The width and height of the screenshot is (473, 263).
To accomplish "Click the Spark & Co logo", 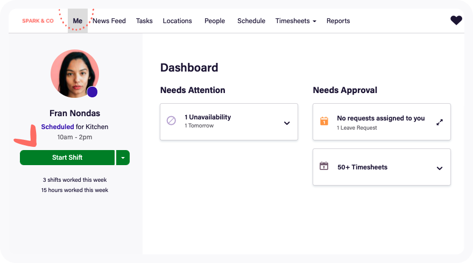I will (38, 21).
